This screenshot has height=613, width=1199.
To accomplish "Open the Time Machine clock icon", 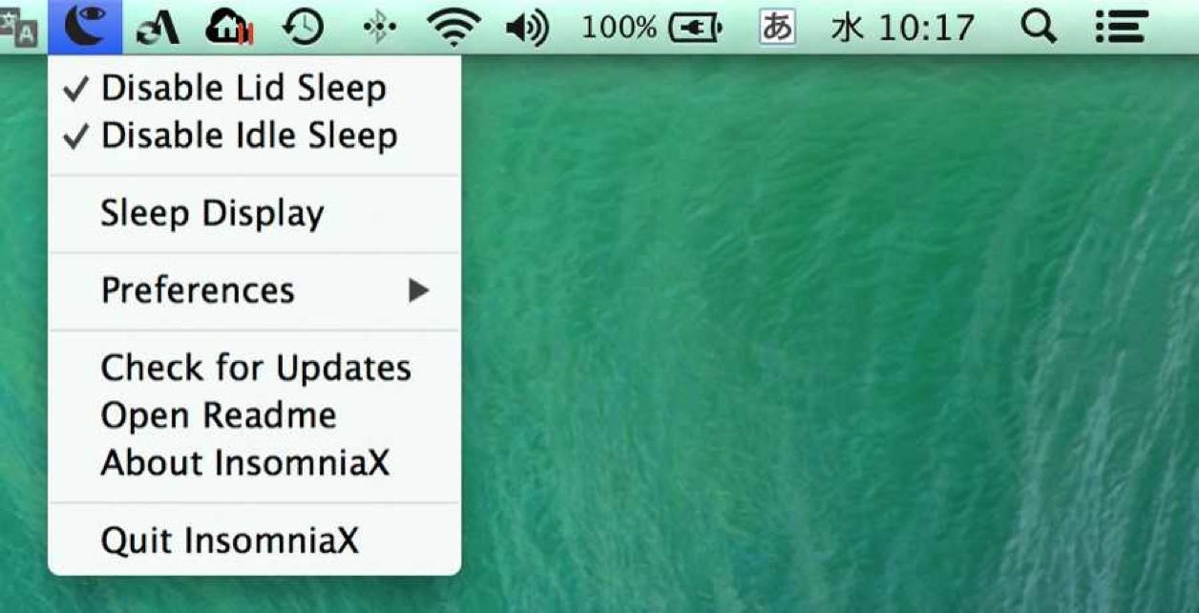I will [x=304, y=28].
